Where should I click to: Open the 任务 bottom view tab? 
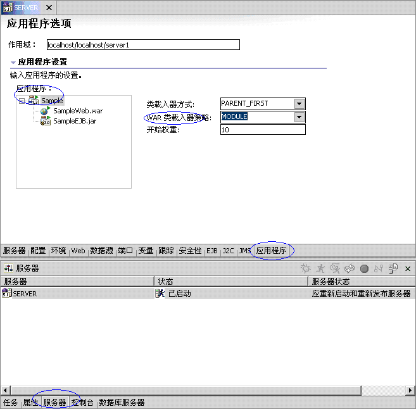pyautogui.click(x=10, y=403)
